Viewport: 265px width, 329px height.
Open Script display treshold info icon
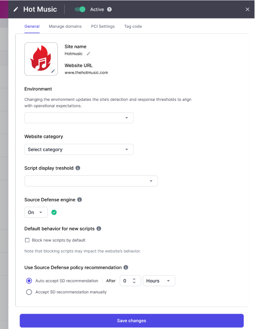(78, 168)
